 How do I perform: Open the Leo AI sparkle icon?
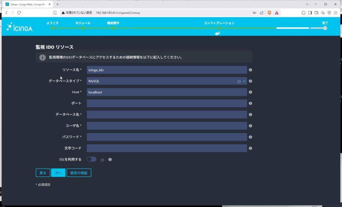(x=323, y=13)
